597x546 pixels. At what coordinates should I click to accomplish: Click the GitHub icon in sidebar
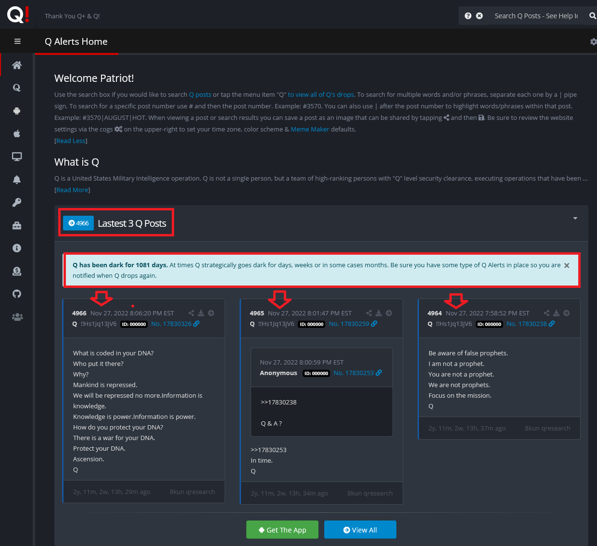click(17, 294)
